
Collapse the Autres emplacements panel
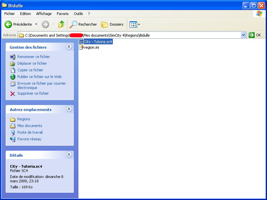69,109
